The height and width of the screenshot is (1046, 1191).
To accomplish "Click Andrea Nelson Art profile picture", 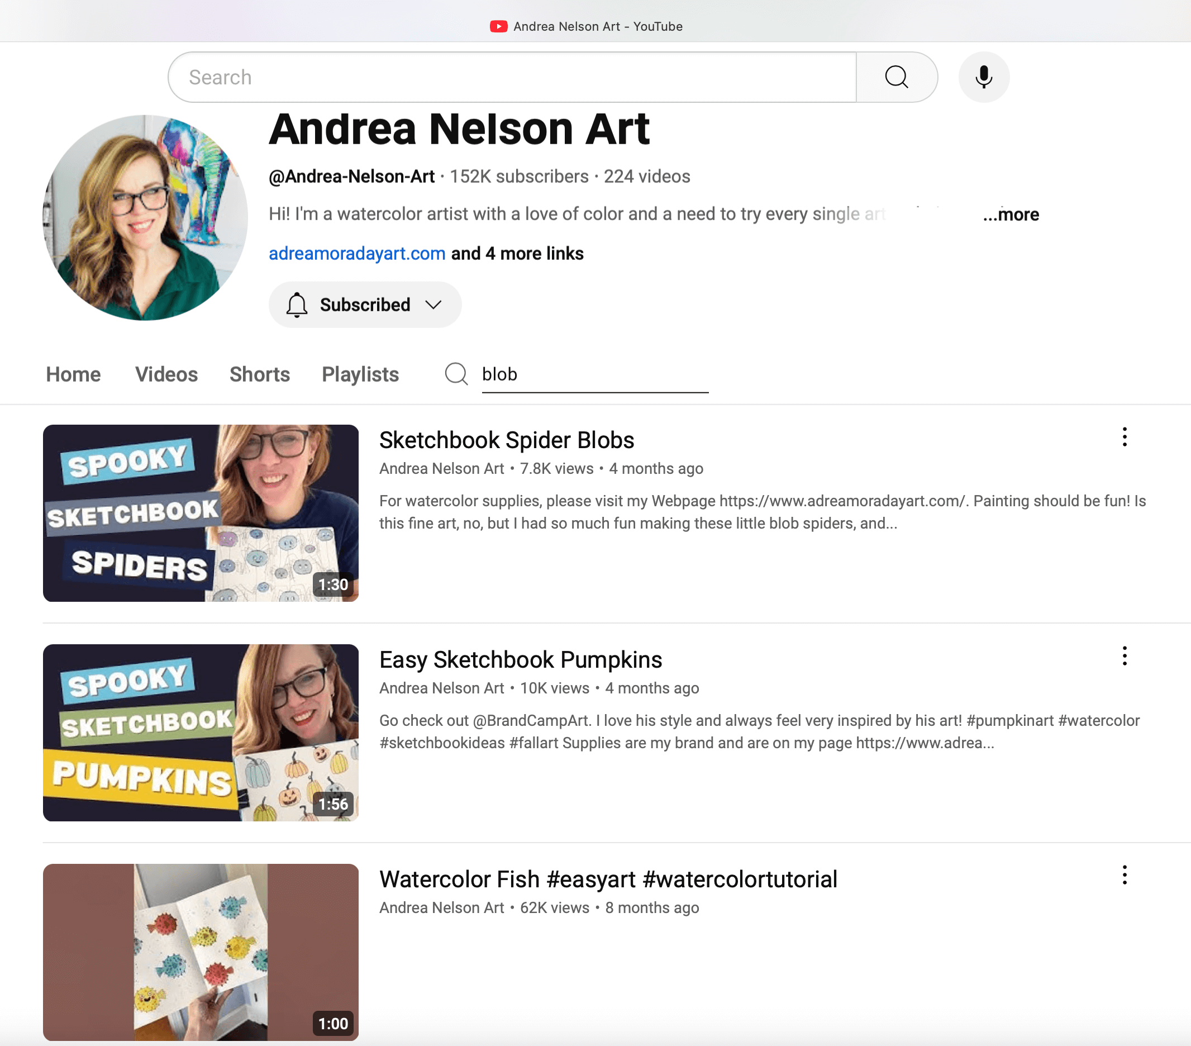I will [145, 217].
